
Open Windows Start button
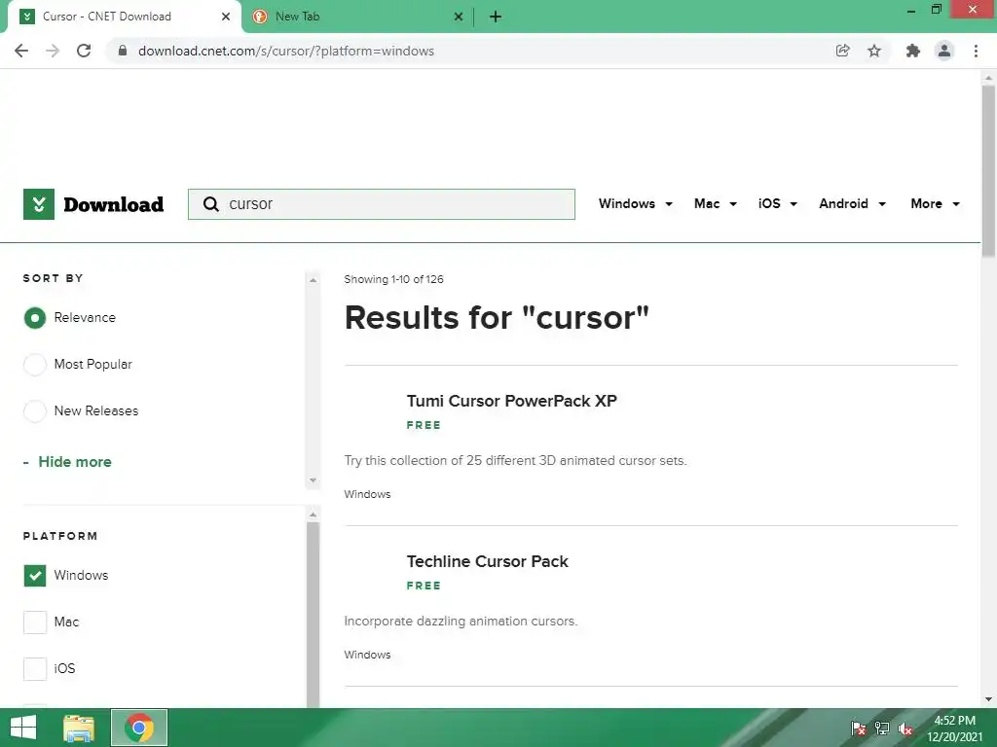[x=23, y=728]
